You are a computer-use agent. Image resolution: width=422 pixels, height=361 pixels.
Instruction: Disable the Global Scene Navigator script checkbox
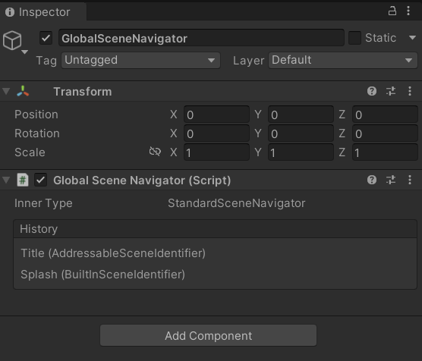pos(41,180)
